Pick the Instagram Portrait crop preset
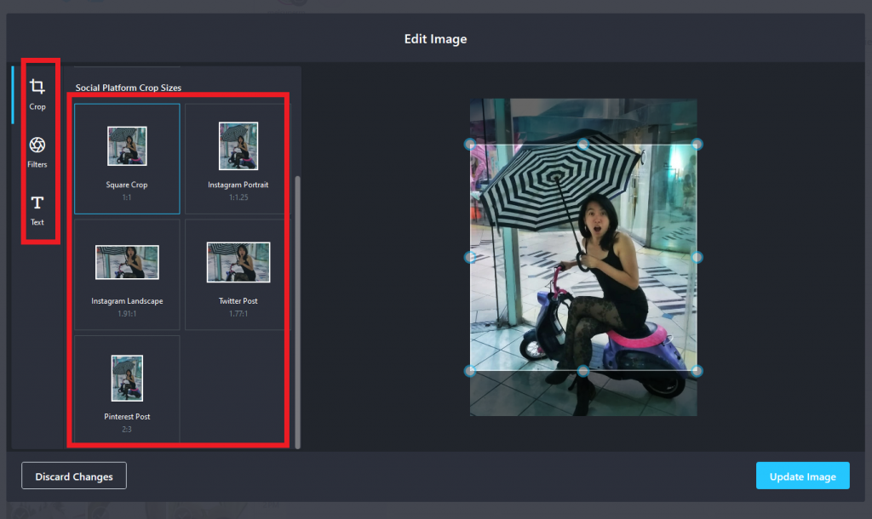Screen dimensions: 872x519 (x=238, y=158)
